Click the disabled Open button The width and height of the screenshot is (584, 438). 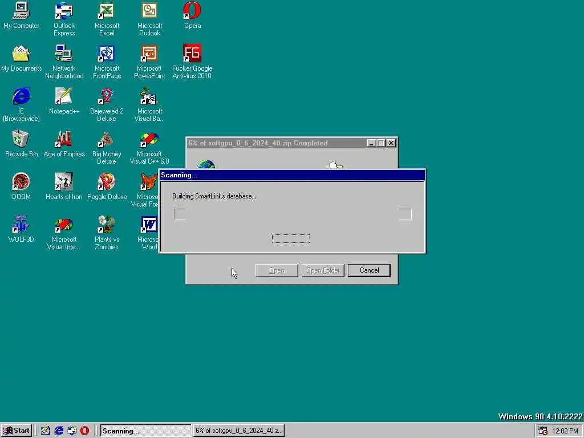tap(277, 270)
